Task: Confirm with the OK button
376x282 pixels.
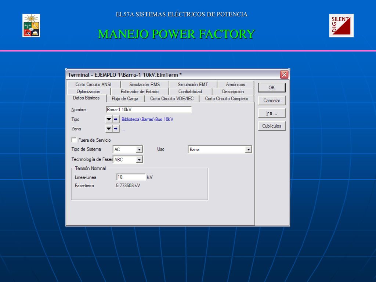Action: pos(272,87)
